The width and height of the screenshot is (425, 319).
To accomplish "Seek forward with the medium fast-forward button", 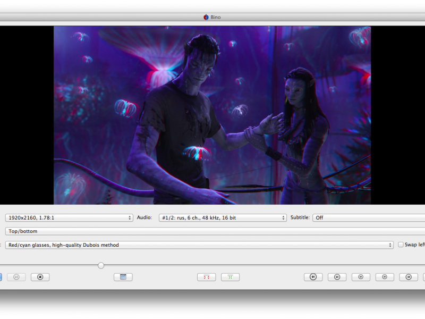I will click(409, 277).
